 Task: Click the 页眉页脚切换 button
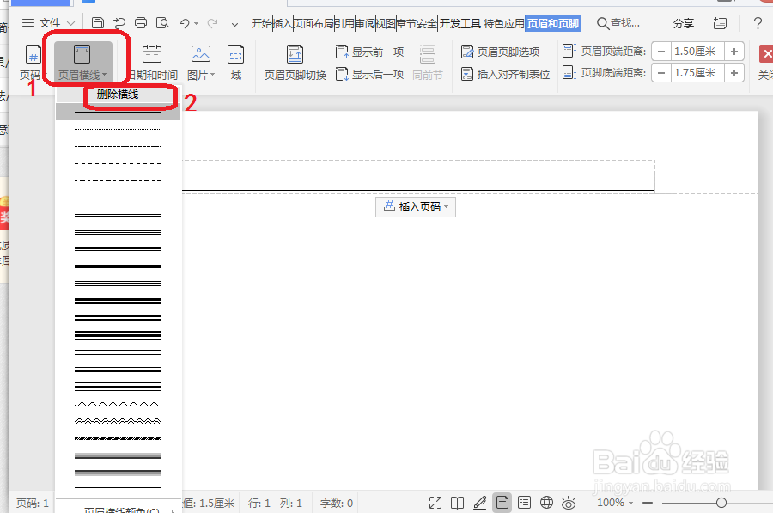click(x=295, y=63)
